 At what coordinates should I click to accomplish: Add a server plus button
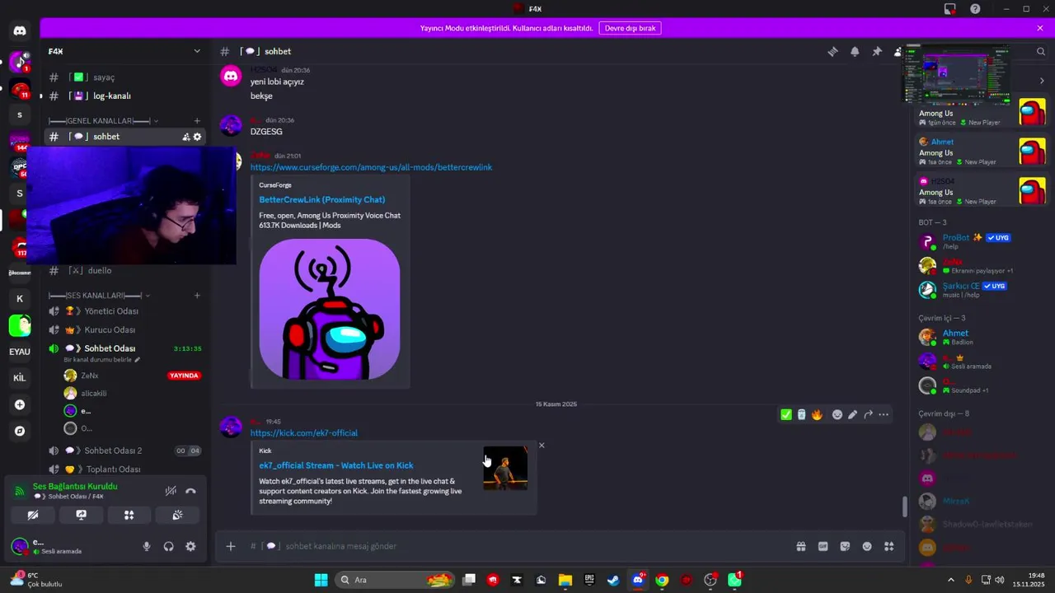point(20,404)
